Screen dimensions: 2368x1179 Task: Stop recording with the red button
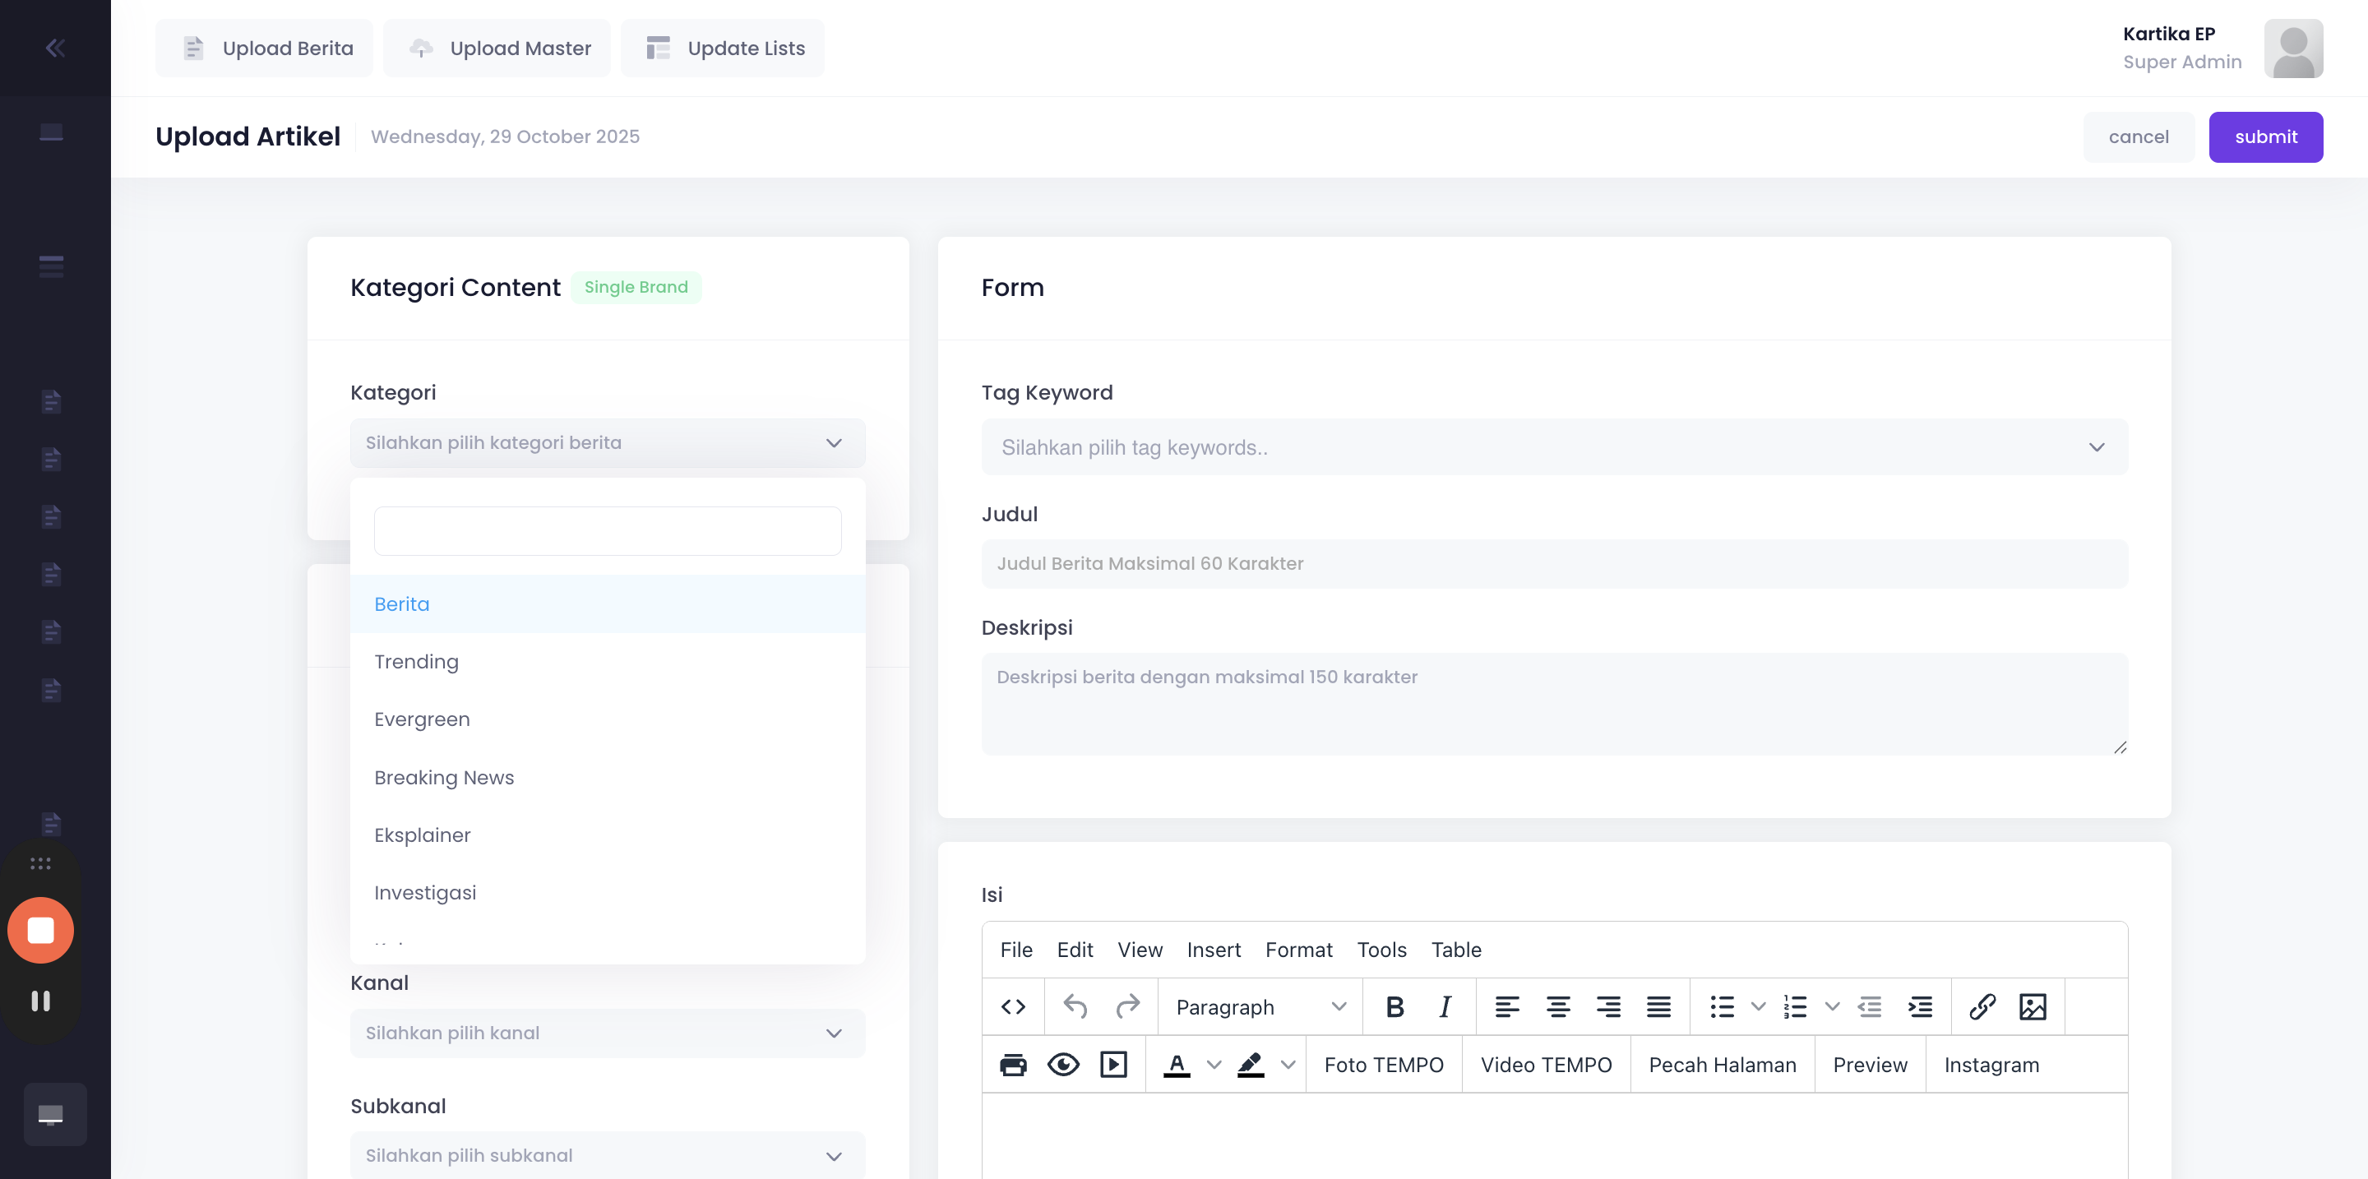[40, 930]
